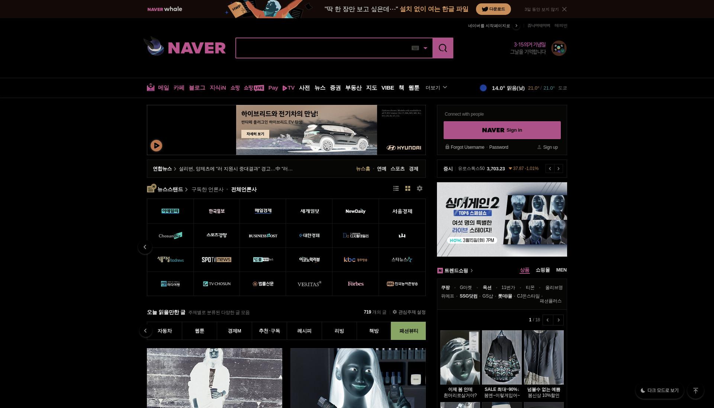This screenshot has width=714, height=408.
Task: Click the 3·15의거 기념일 doodle icon
Action: (559, 48)
